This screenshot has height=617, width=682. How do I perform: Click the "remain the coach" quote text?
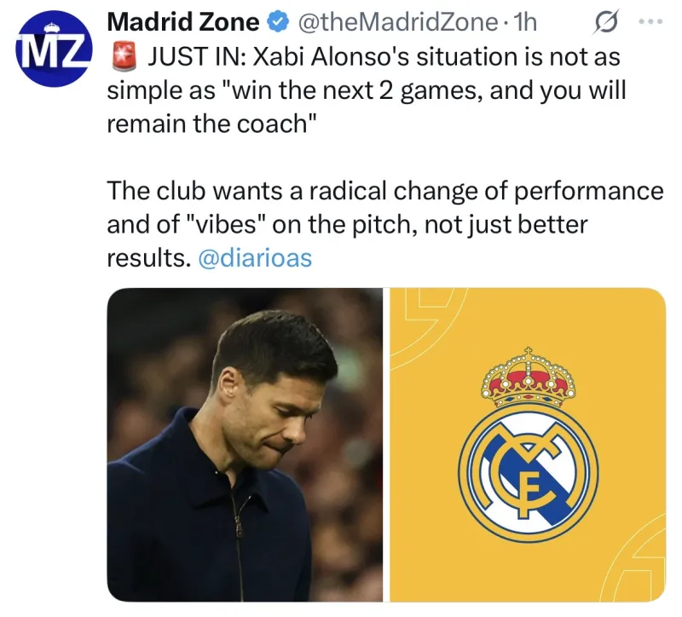tap(211, 124)
